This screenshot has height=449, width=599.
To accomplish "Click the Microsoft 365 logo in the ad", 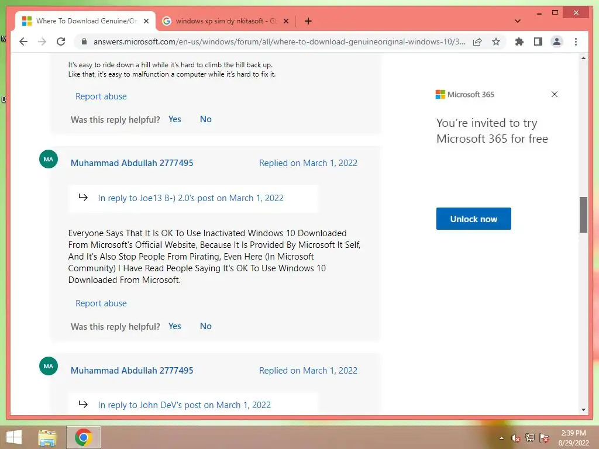I will point(465,94).
